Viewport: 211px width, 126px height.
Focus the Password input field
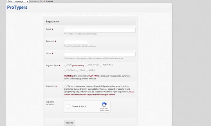[x=76, y=42]
